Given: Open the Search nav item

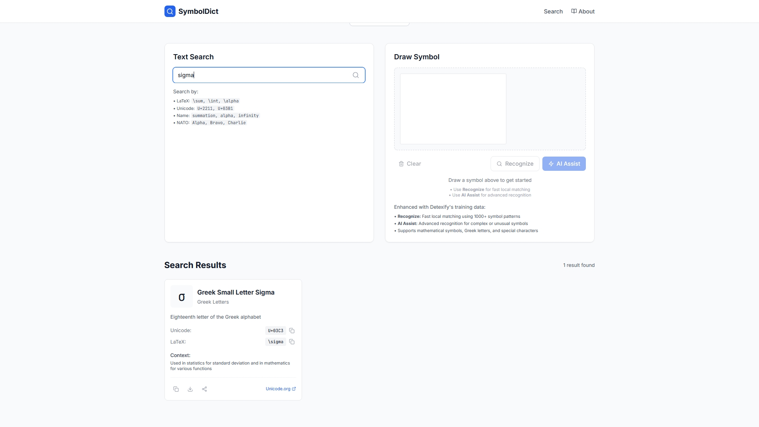Looking at the screenshot, I should pos(553,11).
